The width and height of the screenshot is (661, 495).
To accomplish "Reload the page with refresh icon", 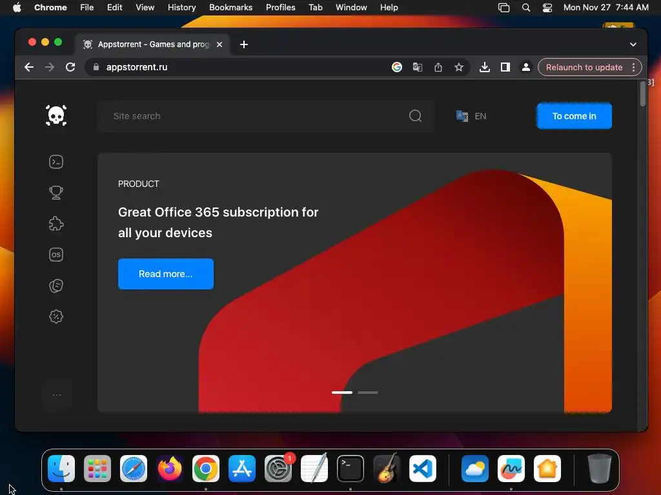I will 70,67.
